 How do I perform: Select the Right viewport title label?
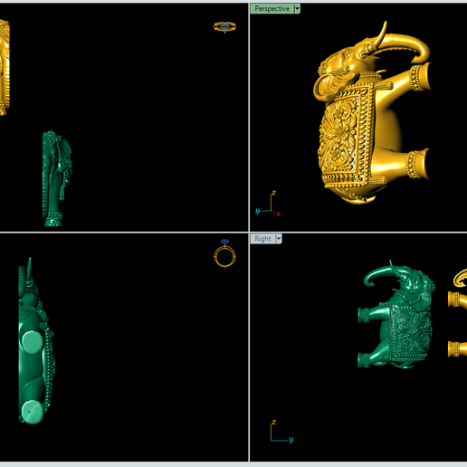tap(262, 239)
